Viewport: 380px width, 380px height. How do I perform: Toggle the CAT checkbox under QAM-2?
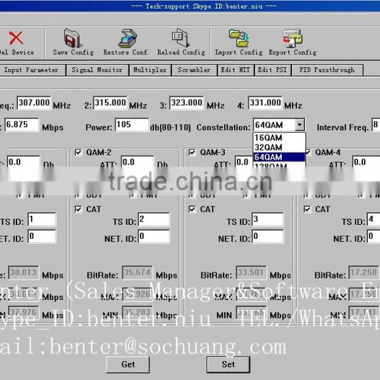coord(78,209)
